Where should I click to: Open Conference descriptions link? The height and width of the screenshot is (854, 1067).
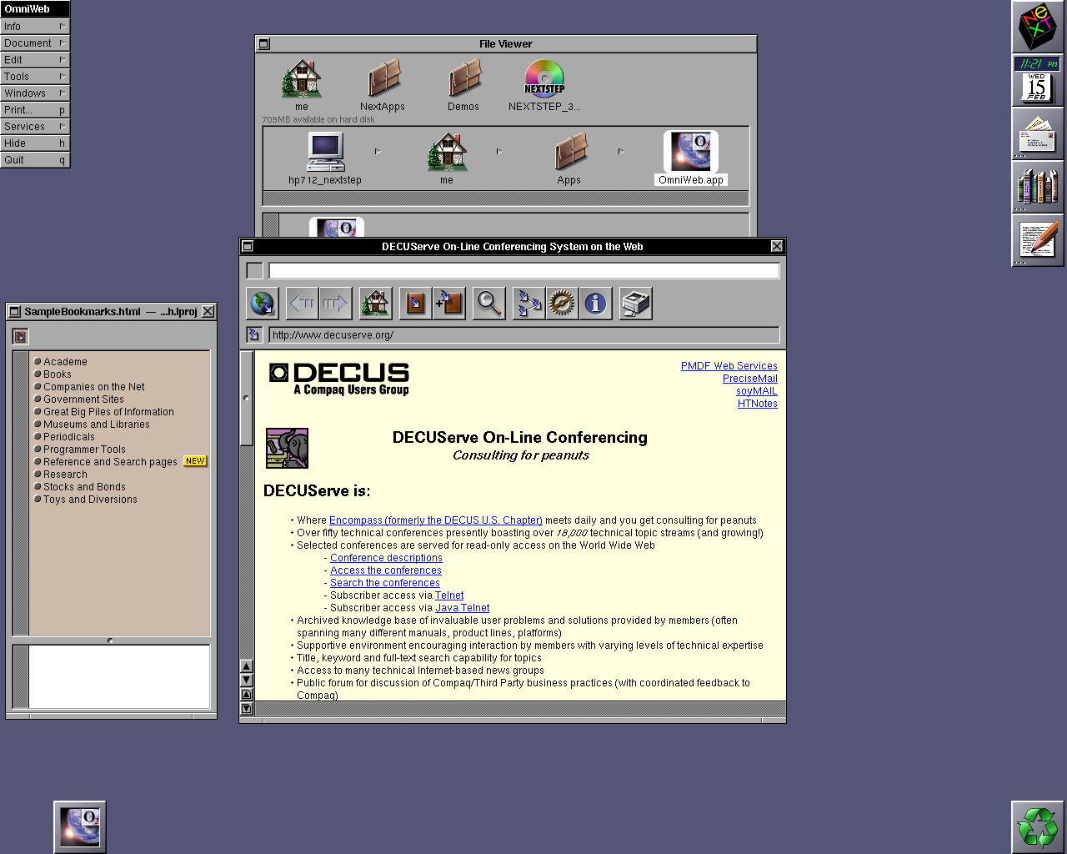(386, 558)
